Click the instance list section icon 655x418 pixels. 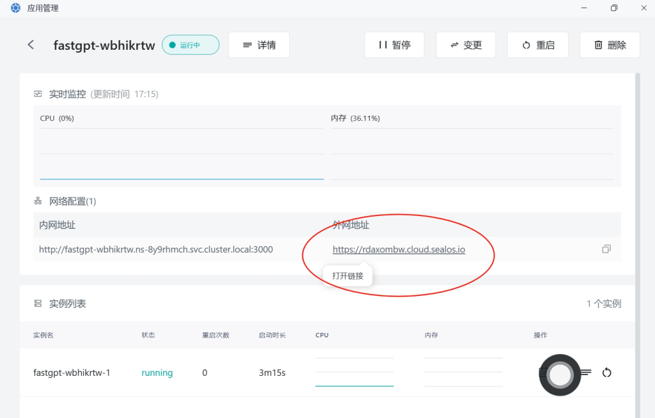(x=38, y=304)
